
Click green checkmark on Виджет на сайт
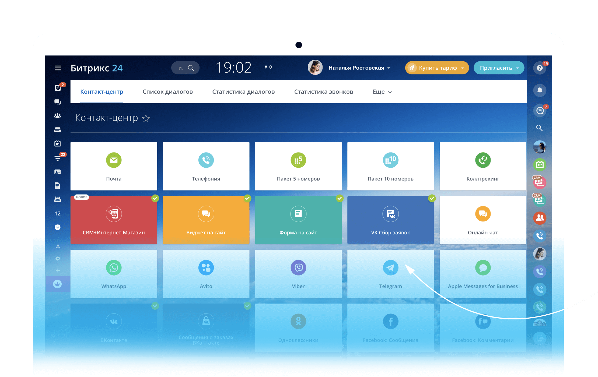point(247,199)
